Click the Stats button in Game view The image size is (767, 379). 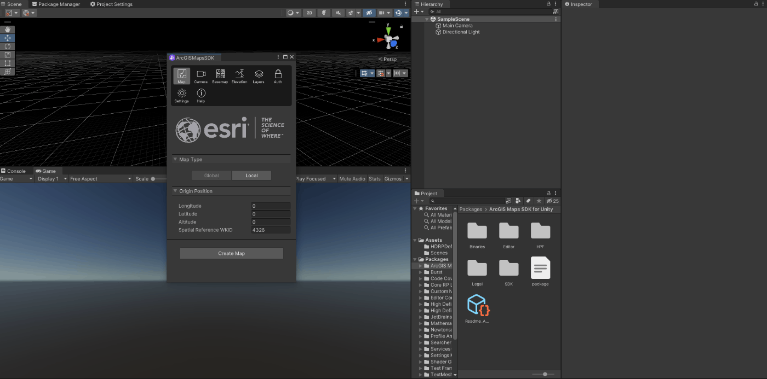click(375, 179)
